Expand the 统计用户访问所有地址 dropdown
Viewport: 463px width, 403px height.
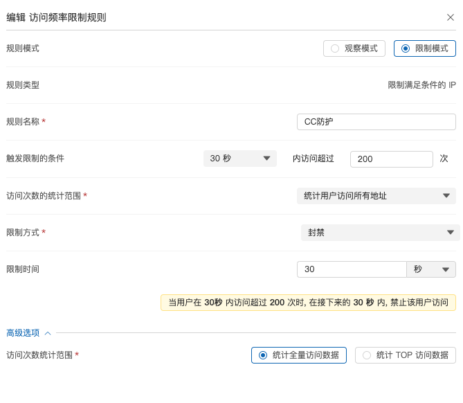tap(376, 196)
